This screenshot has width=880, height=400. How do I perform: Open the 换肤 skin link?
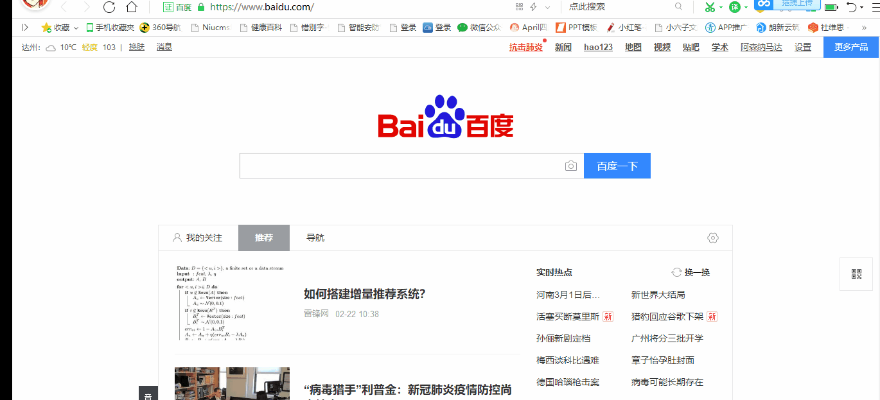click(x=137, y=47)
